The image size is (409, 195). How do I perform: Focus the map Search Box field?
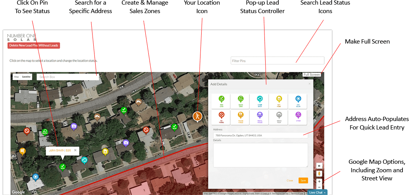coord(68,77)
